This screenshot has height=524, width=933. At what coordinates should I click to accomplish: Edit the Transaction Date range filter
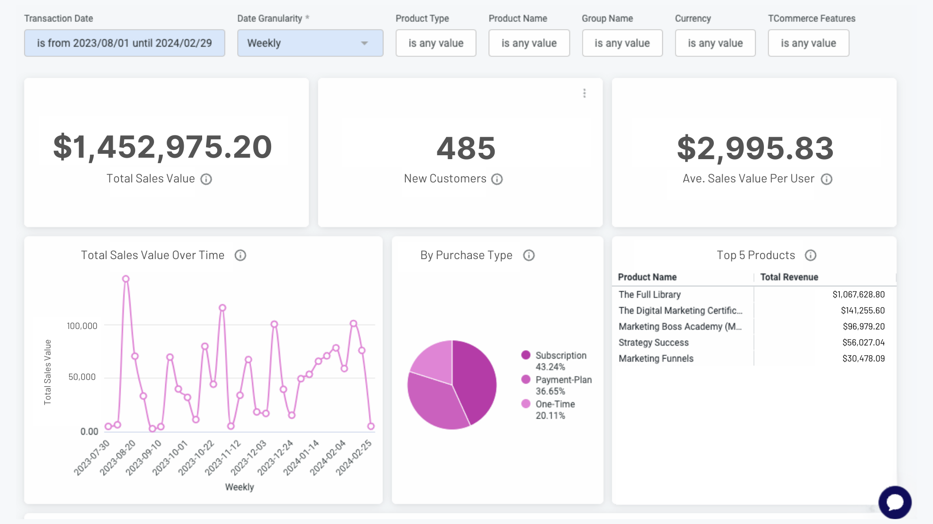124,43
